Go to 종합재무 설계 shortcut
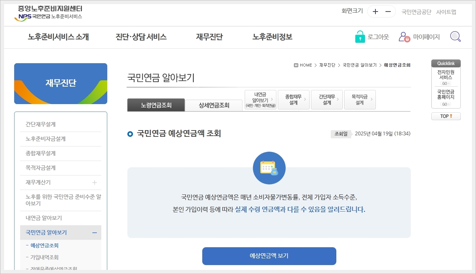The image size is (476, 274). (x=293, y=100)
